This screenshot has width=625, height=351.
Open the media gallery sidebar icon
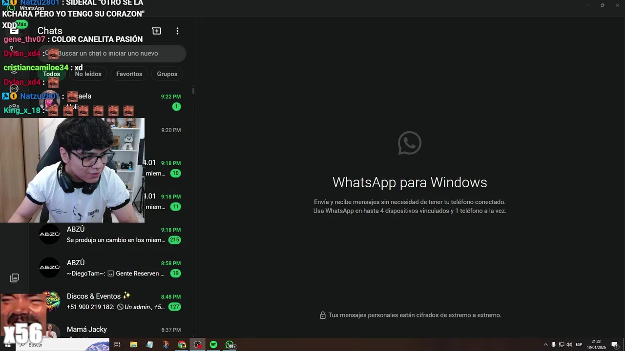[14, 278]
